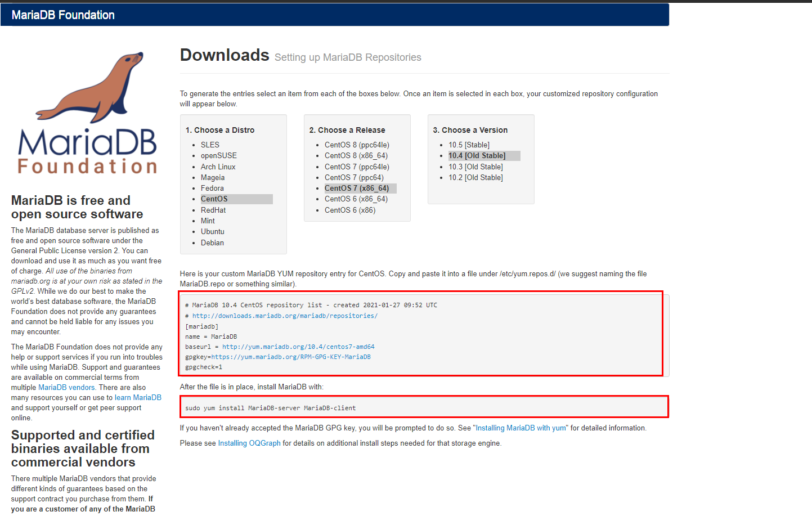Select Mint distro

pyautogui.click(x=208, y=221)
